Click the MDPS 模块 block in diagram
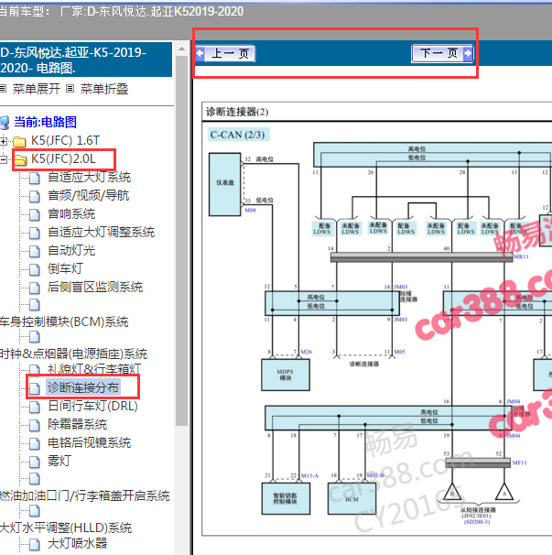This screenshot has height=555, width=552. click(x=286, y=375)
